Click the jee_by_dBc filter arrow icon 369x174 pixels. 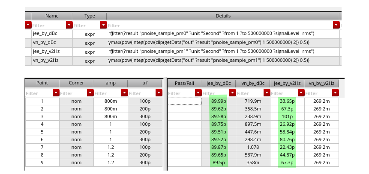click(x=232, y=93)
